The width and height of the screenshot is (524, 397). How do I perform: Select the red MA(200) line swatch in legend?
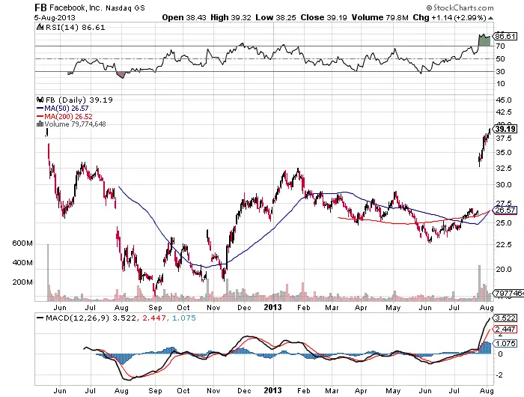click(40, 116)
